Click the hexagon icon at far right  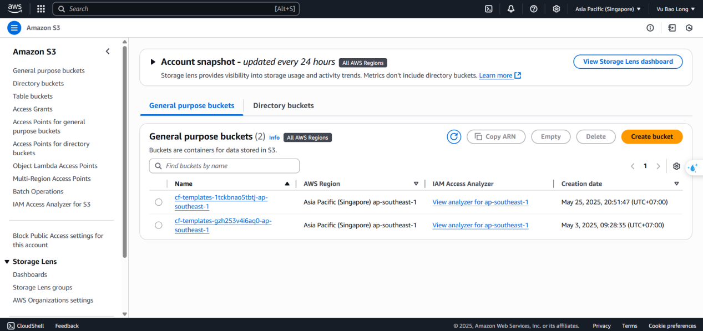click(x=689, y=28)
